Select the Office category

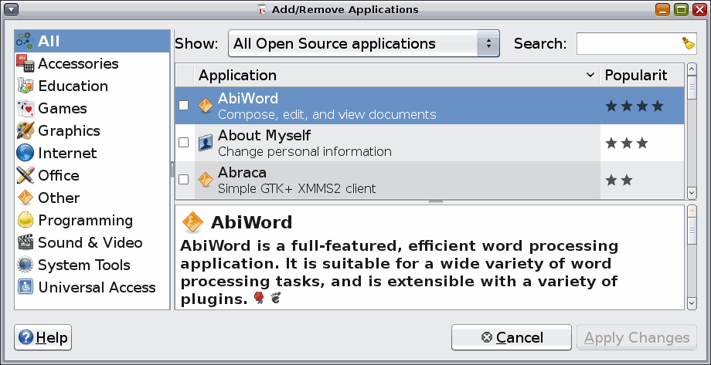point(59,176)
